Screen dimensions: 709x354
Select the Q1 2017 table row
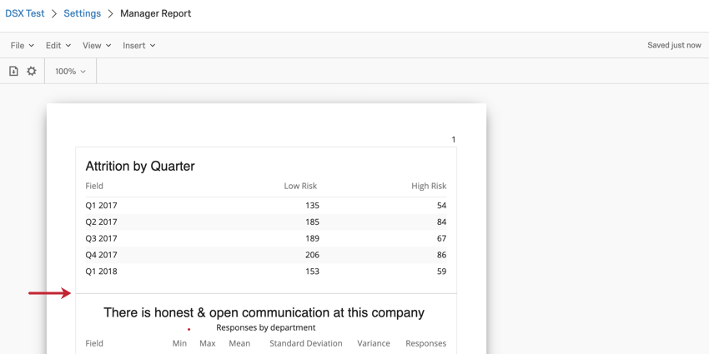tap(265, 205)
